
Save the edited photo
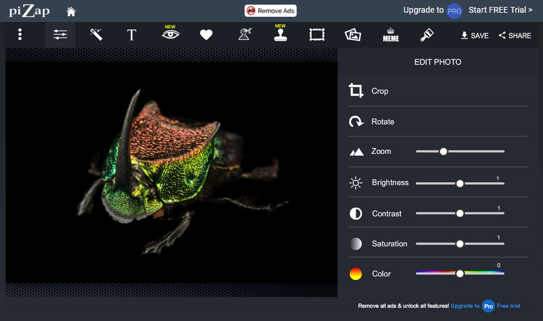pos(475,35)
